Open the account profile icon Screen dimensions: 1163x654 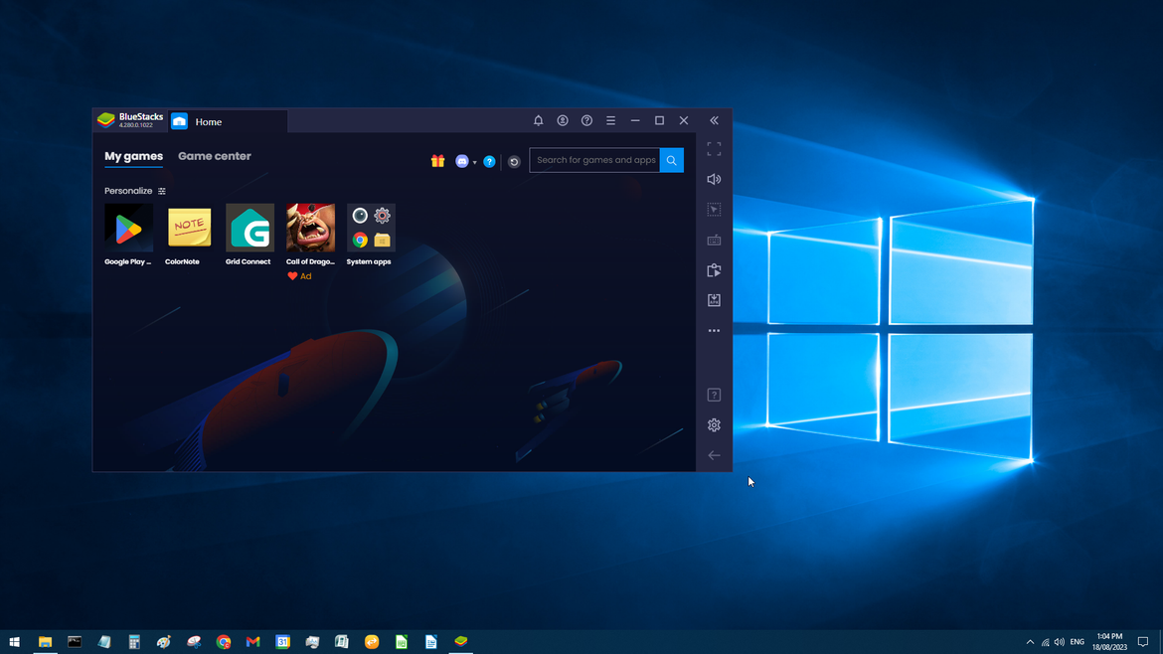point(563,120)
